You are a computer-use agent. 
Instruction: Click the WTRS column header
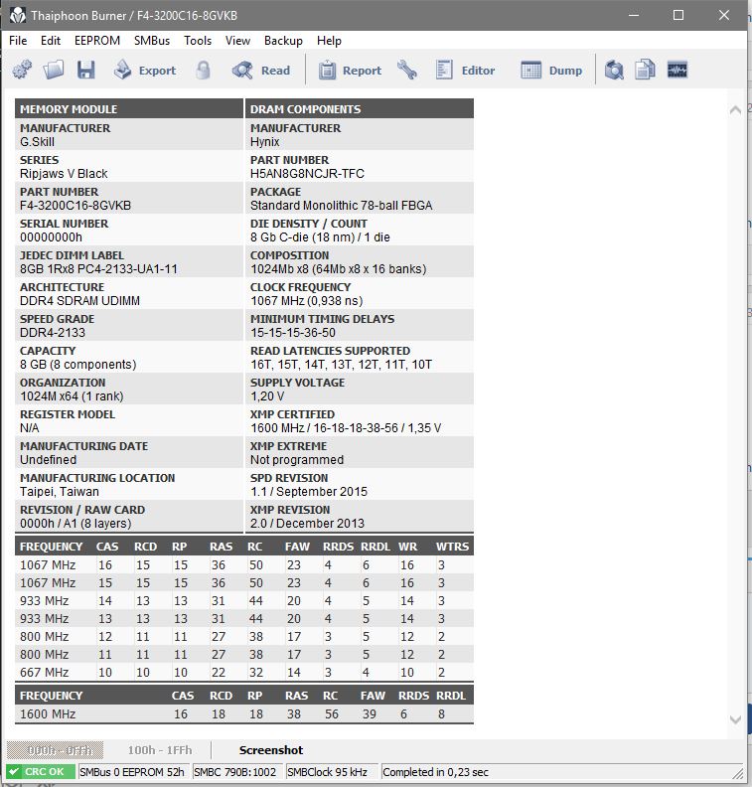pos(452,547)
